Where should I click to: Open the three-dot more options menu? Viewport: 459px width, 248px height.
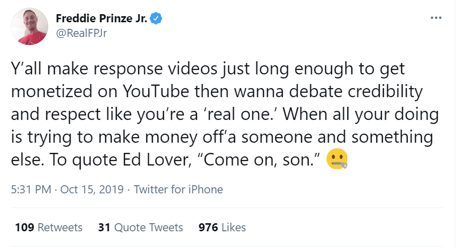click(435, 18)
